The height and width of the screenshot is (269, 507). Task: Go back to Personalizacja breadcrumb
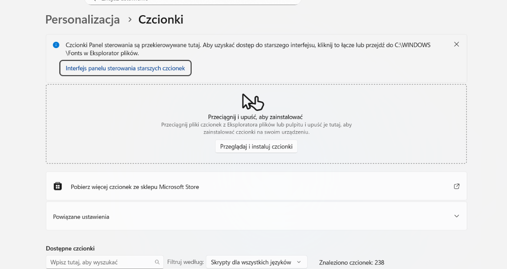(83, 20)
